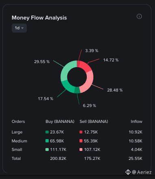Click the 10.92K large inflow value
This screenshot has width=155, height=179.
pos(136,132)
